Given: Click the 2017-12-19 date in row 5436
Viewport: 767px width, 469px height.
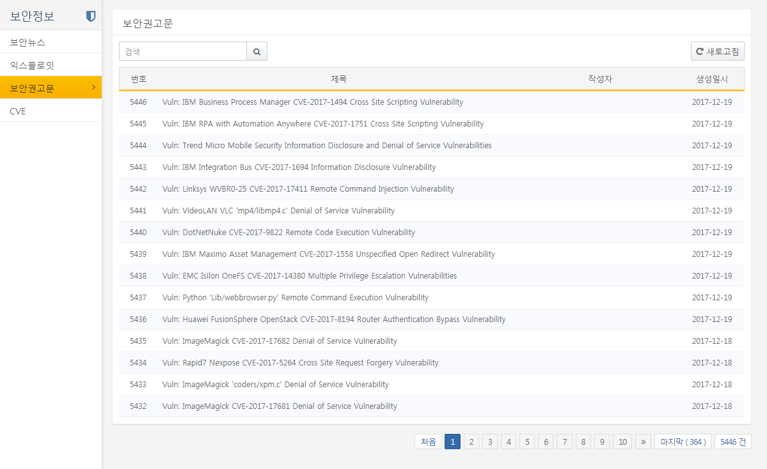Looking at the screenshot, I should tap(712, 319).
